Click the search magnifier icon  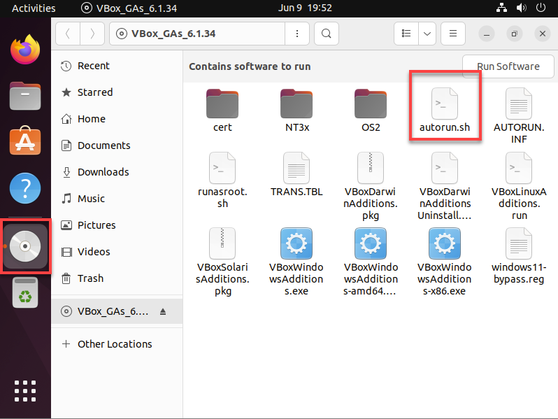326,34
